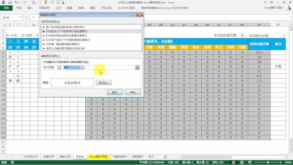Click the Undo arrow icon
The image size is (293, 165).
click(17, 2)
